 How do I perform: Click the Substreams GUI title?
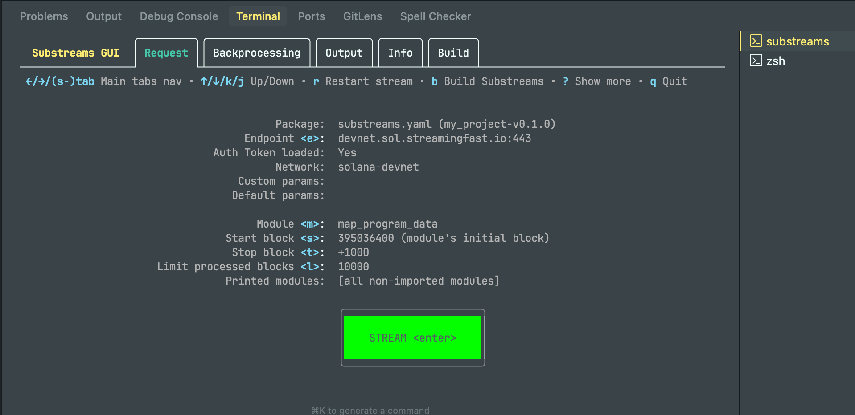pos(76,53)
